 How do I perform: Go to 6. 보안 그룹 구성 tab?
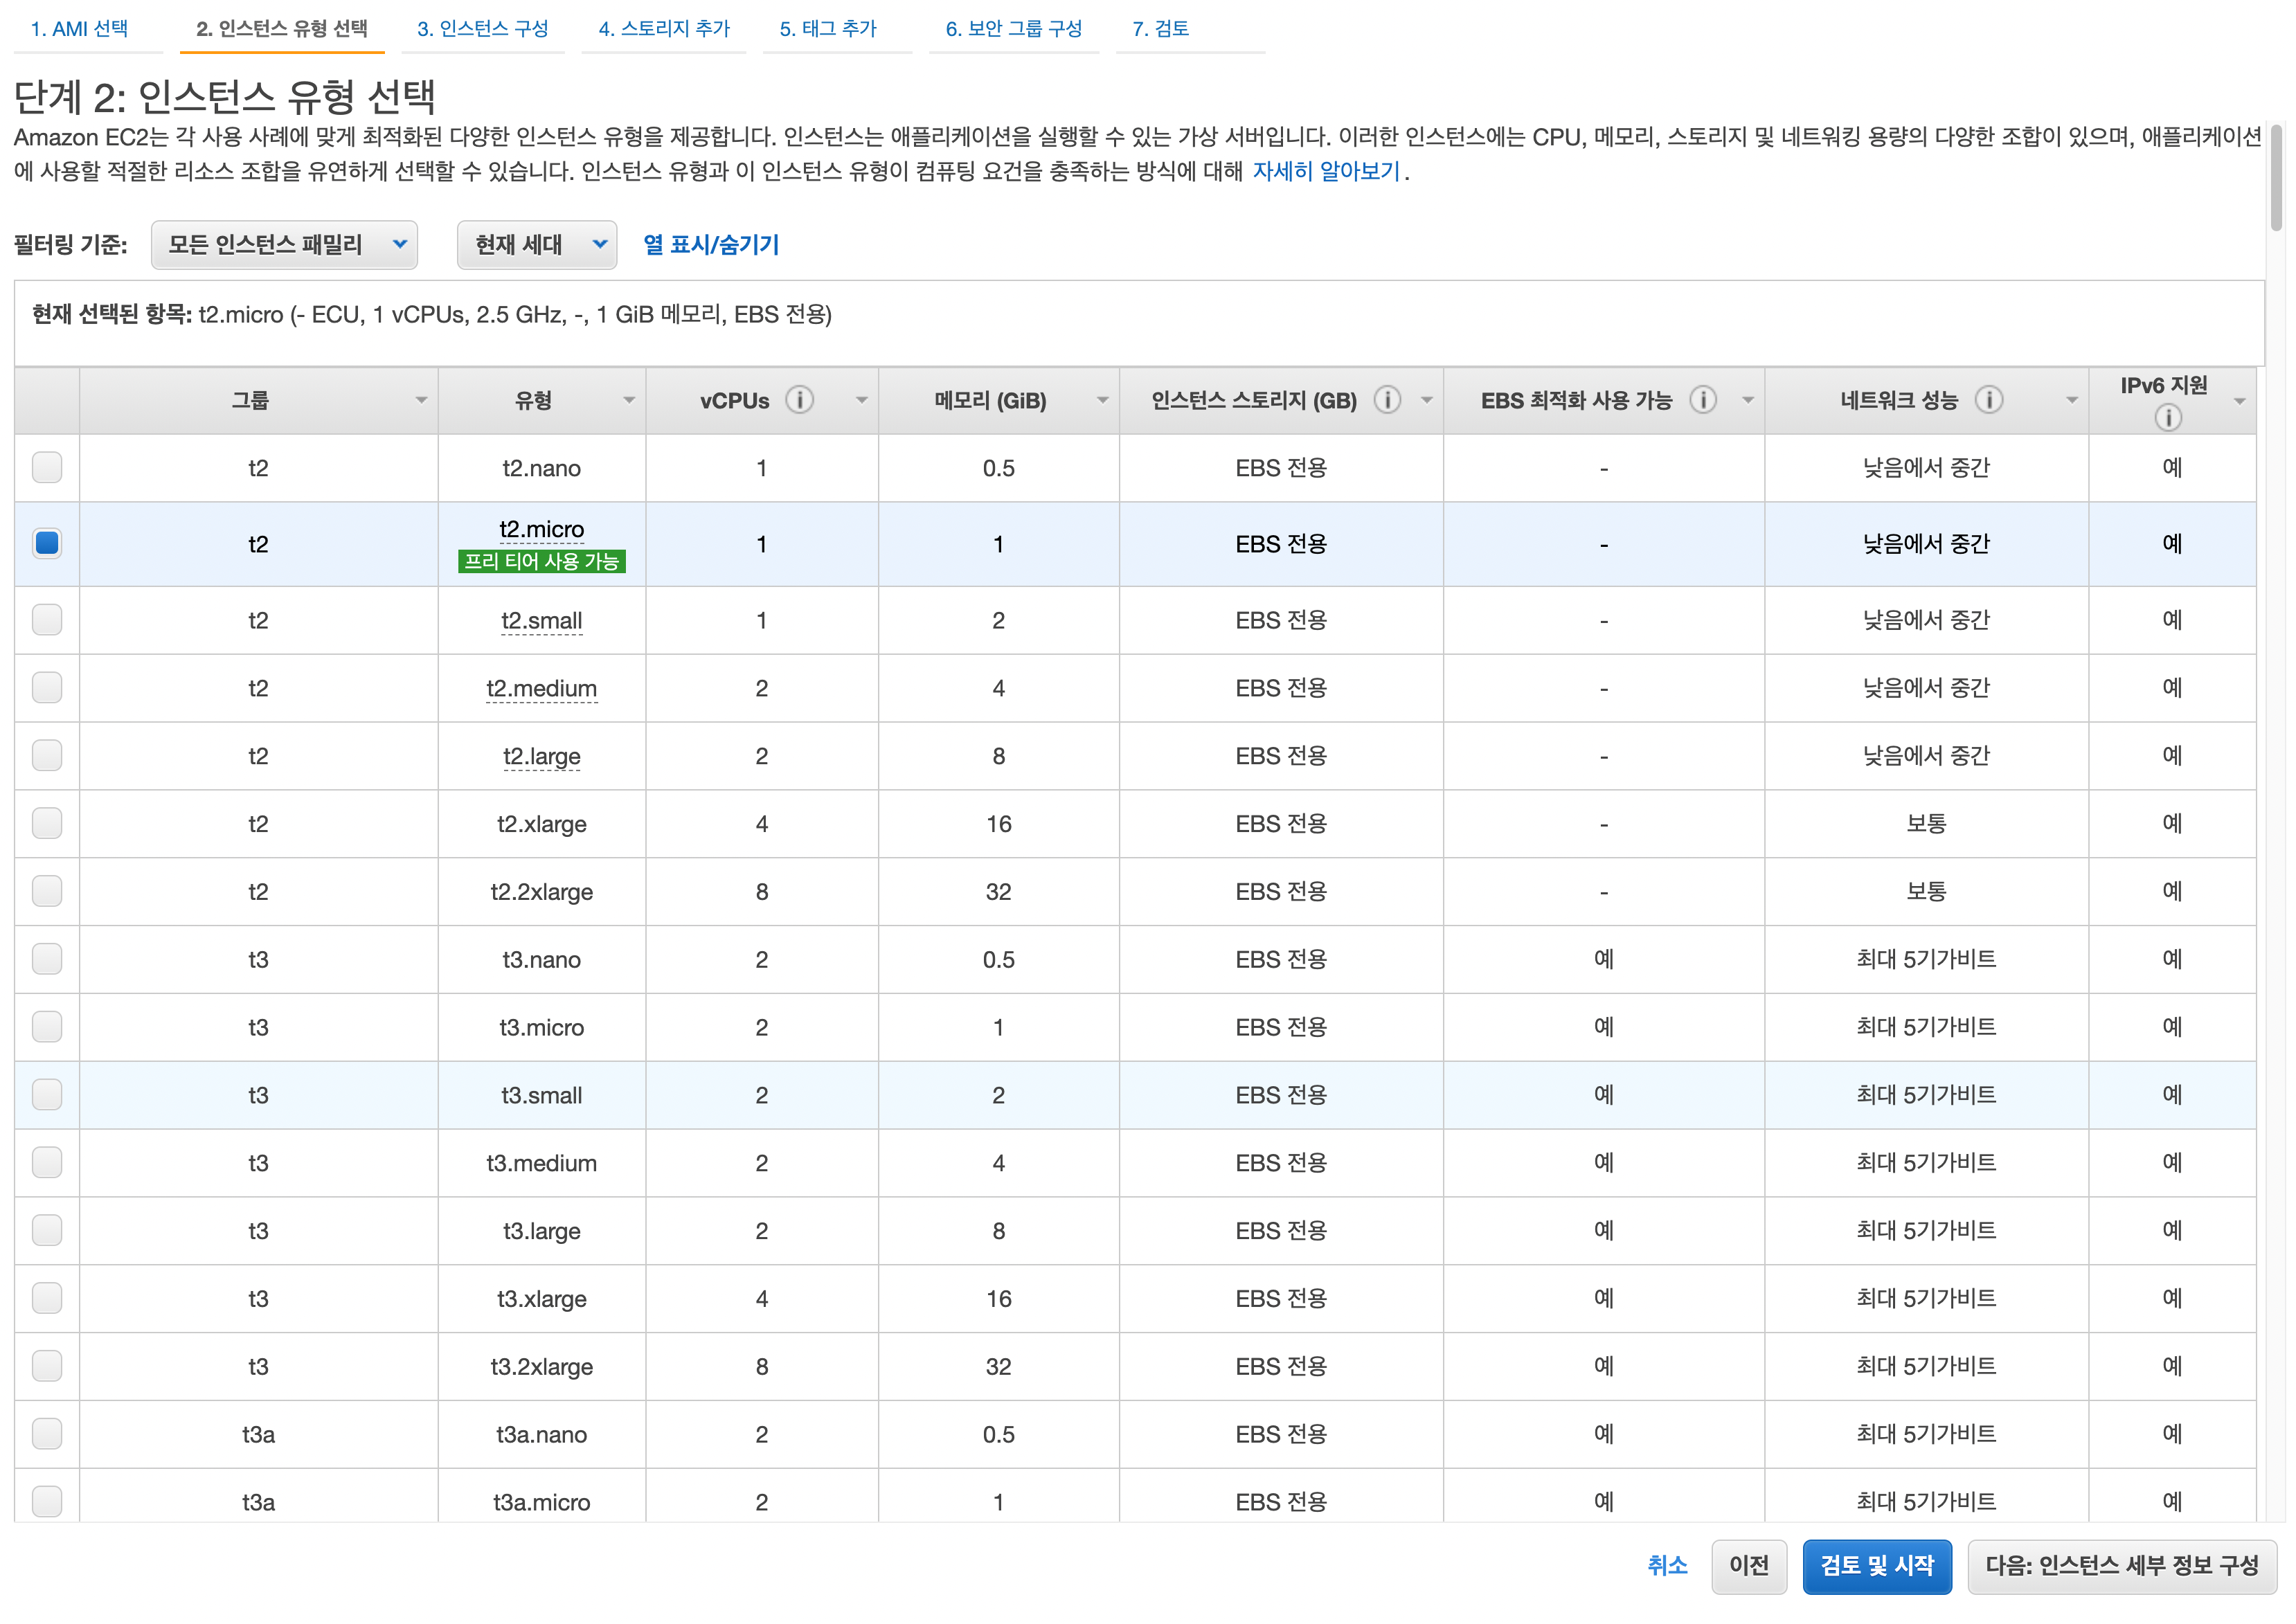pos(1014,29)
